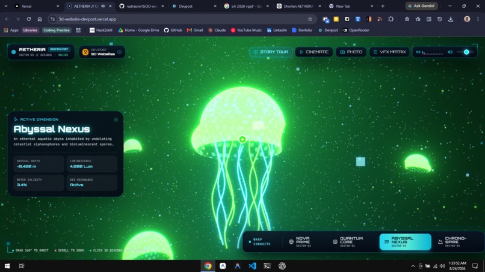
Task: Click the audio waveform visualizer bar
Action: [x=433, y=53]
